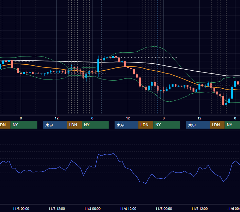The height and width of the screenshot is (212, 240).
Task: Click the hour label 12 above 11/3 12:00
Action: 56,118
